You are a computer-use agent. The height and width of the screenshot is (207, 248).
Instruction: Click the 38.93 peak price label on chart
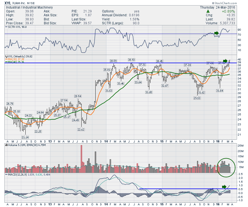pyautogui.click(x=131, y=60)
